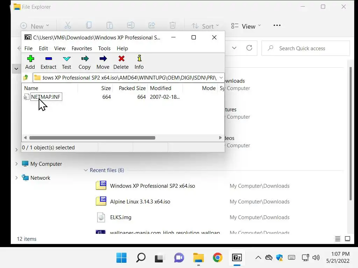Open the File Explorer address history dropdown
Viewport: 358px width, 268px height.
tap(234, 48)
